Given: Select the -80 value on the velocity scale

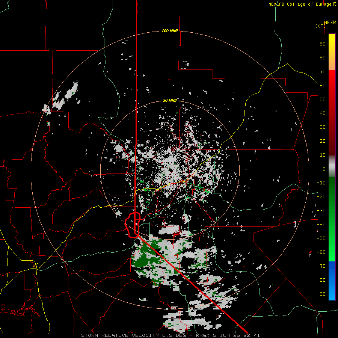Looking at the screenshot, I should 321,280.
